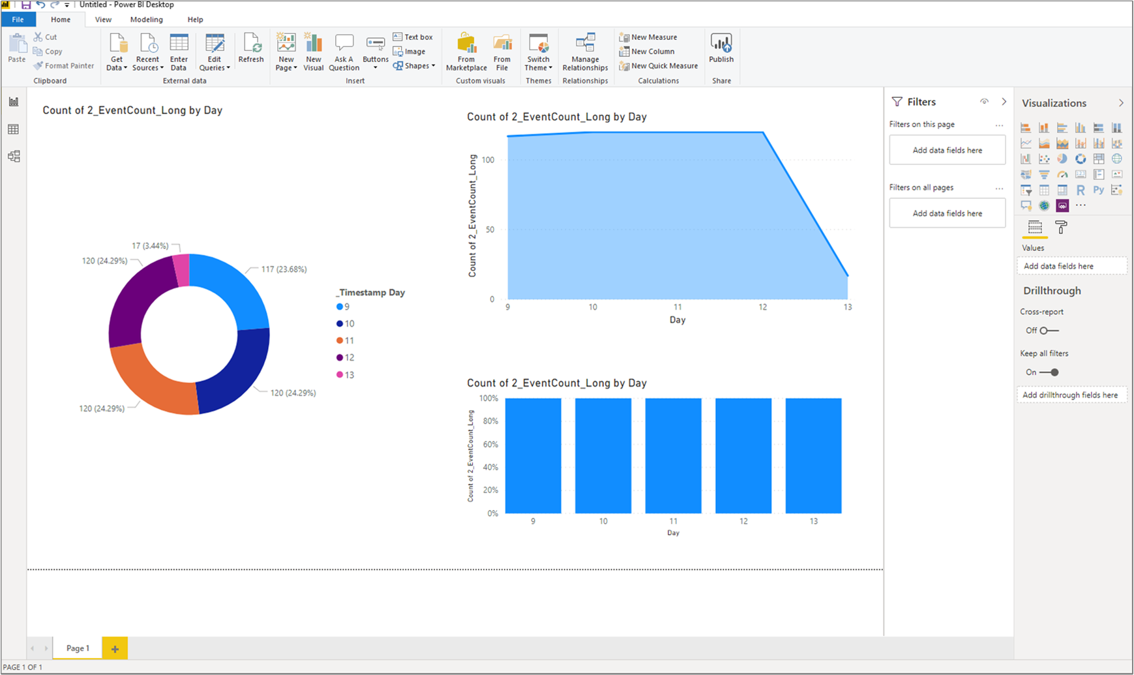Open the File tab
1134x675 pixels.
pos(18,20)
